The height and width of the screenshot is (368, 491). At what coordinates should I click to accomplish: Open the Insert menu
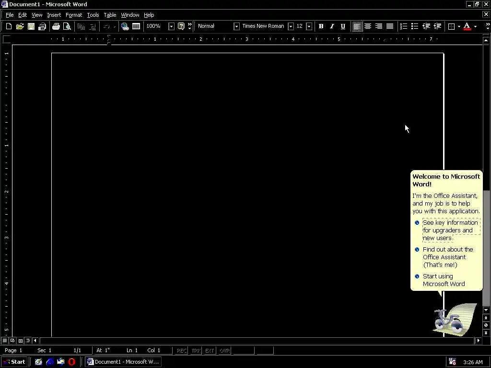(54, 15)
